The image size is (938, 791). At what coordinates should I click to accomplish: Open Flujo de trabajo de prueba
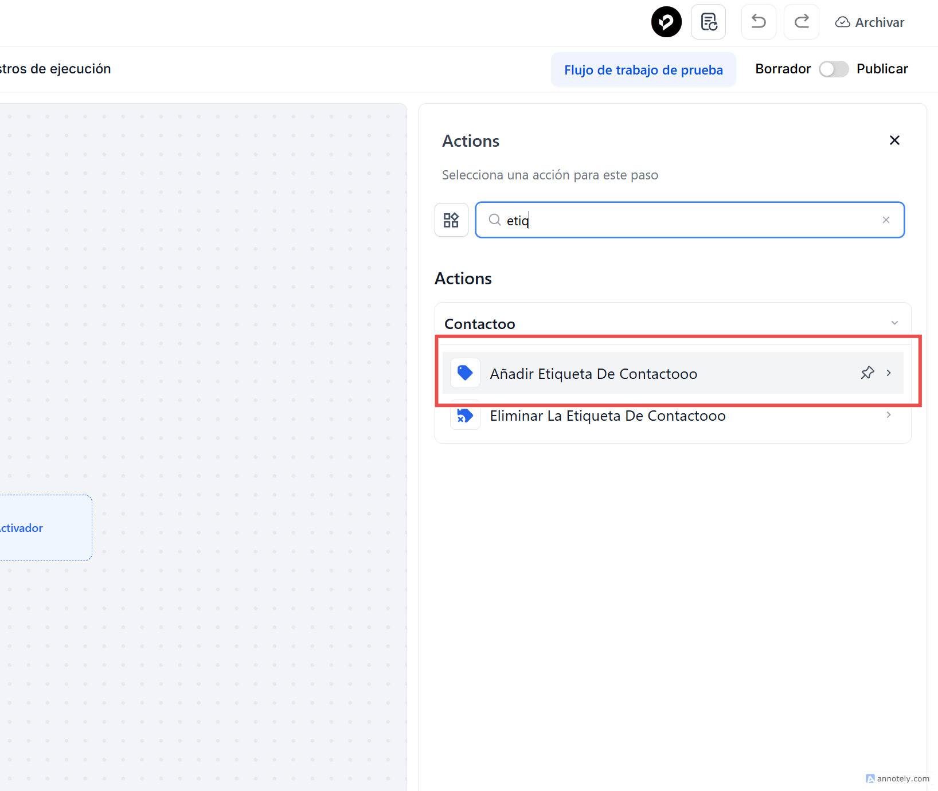pyautogui.click(x=643, y=70)
